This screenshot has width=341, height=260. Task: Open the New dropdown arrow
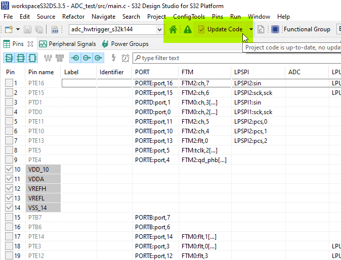[x=18, y=29]
